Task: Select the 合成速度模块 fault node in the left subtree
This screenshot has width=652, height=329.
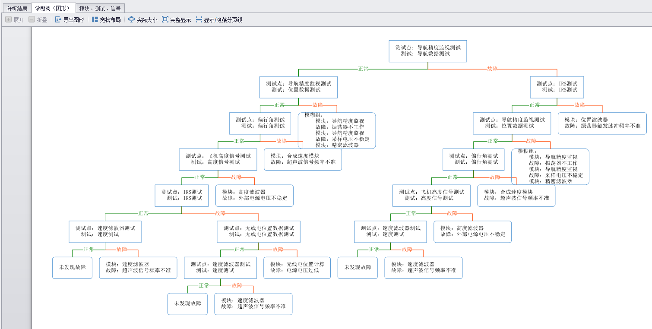Action: (x=303, y=159)
